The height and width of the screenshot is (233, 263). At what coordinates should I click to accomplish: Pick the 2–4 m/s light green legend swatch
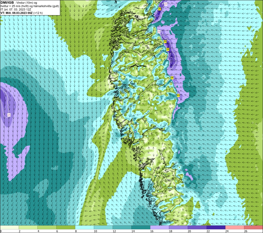point(28,227)
